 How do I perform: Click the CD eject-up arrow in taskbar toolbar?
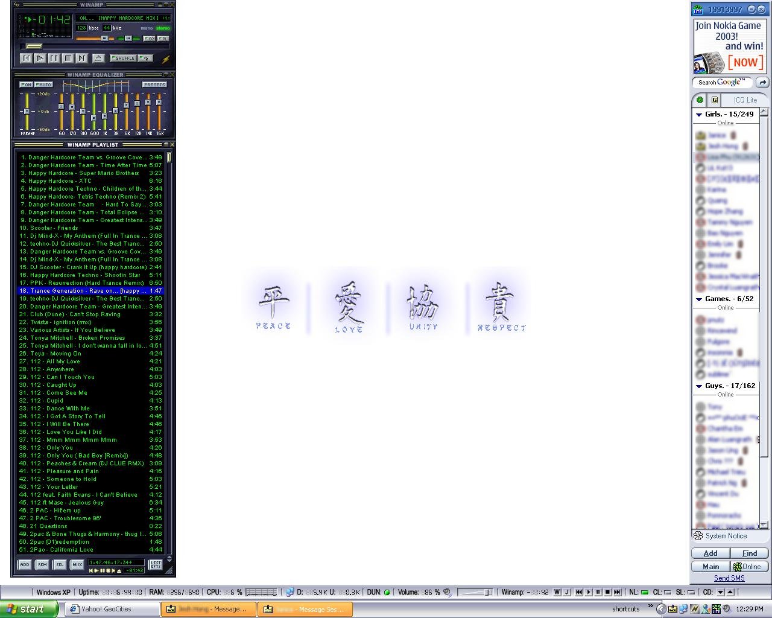point(730,592)
